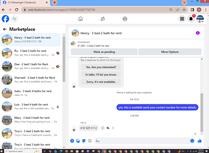Open the $1,300 3 bed 2 bath listing
Viewport: 209px width, 153px height.
click(93, 46)
